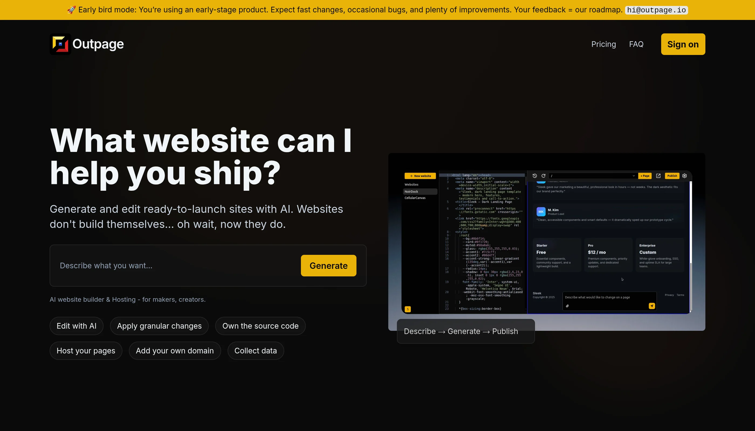Image resolution: width=755 pixels, height=431 pixels.
Task: Click the yellow send arrow icon
Action: click(651, 306)
